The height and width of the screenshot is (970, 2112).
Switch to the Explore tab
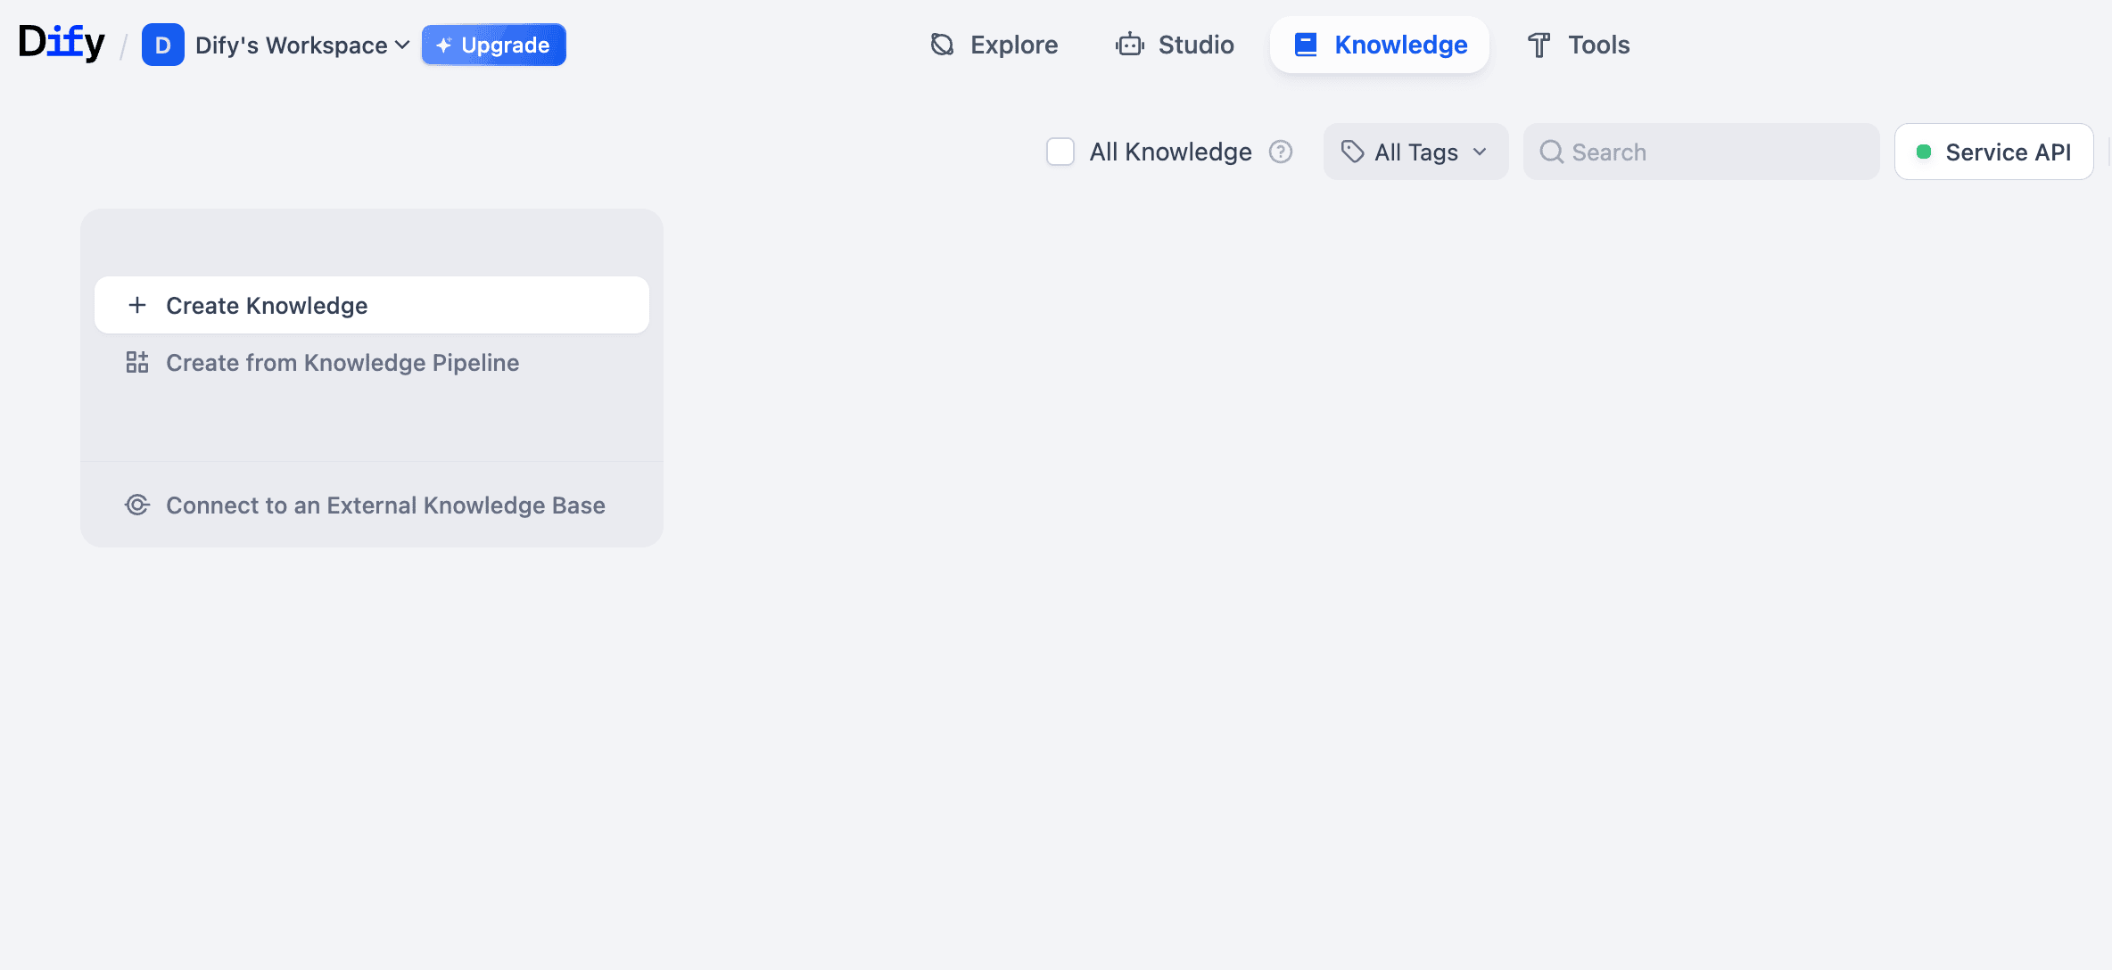click(x=993, y=44)
